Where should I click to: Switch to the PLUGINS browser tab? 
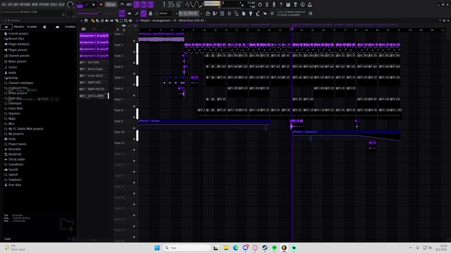(32, 27)
